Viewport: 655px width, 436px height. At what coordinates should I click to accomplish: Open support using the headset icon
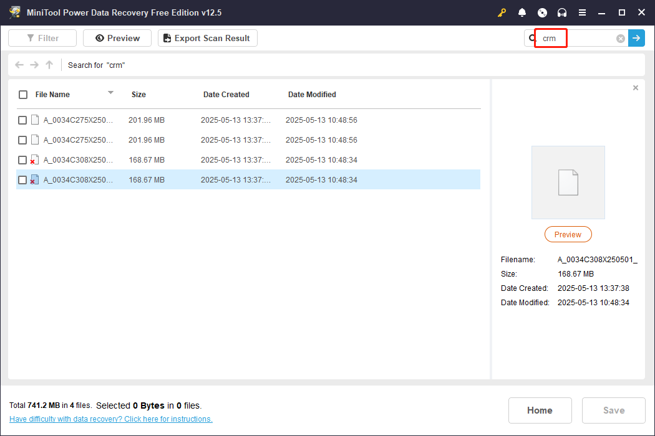tap(562, 12)
